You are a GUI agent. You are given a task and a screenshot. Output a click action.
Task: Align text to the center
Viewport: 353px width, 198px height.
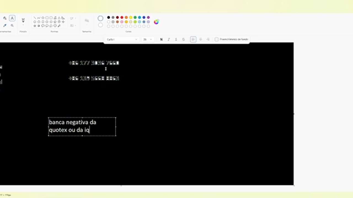tap(200, 39)
